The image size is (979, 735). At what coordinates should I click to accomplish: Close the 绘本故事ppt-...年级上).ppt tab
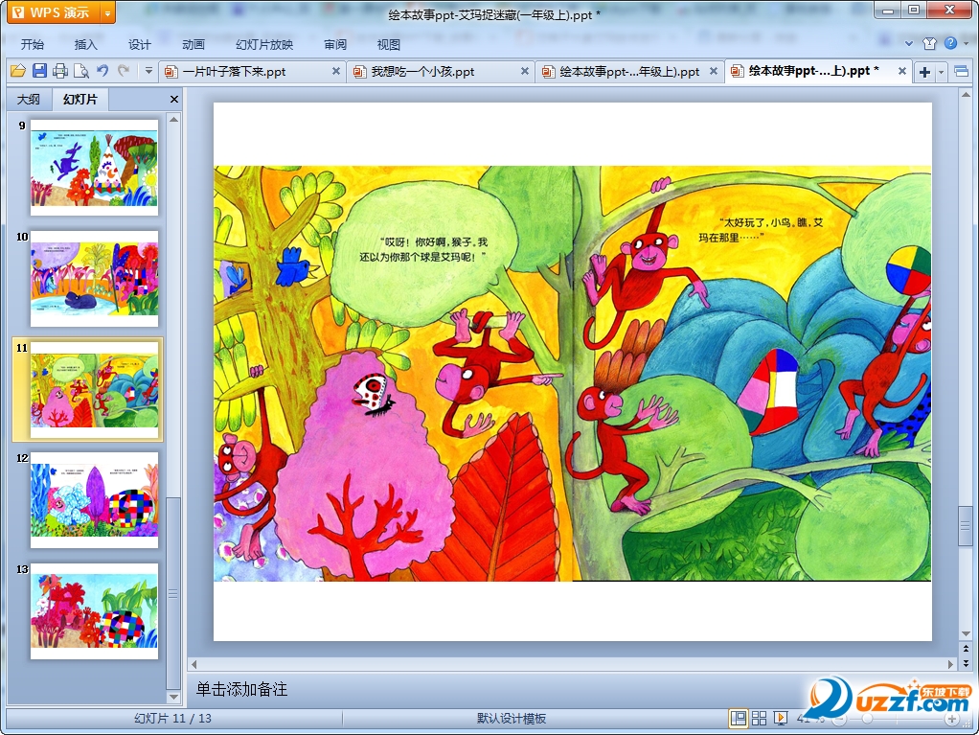point(713,71)
